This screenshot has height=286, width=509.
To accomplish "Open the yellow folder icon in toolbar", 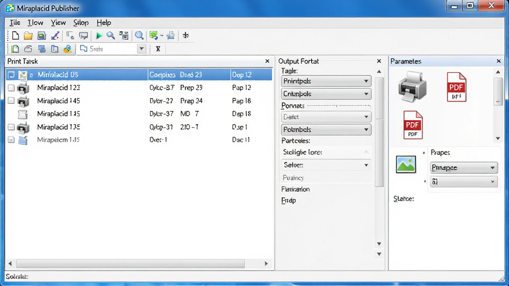I will click(x=28, y=35).
